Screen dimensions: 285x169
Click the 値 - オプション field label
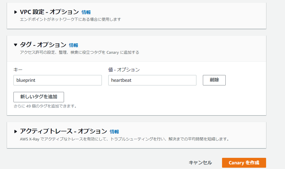[x=124, y=70]
